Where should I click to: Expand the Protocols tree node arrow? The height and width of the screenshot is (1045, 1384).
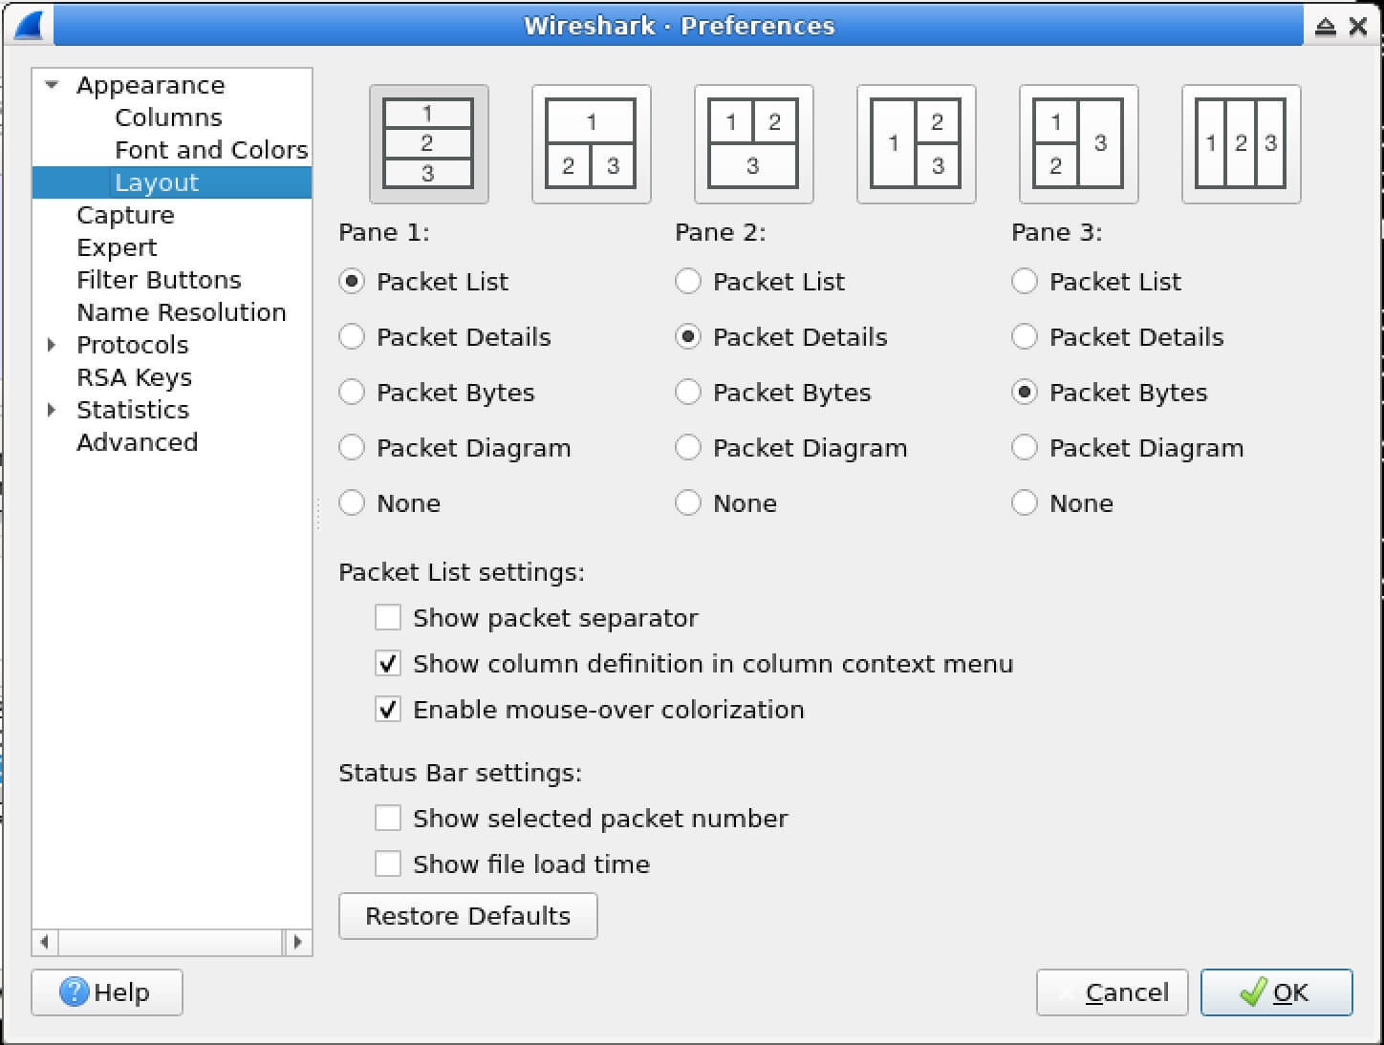tap(53, 345)
